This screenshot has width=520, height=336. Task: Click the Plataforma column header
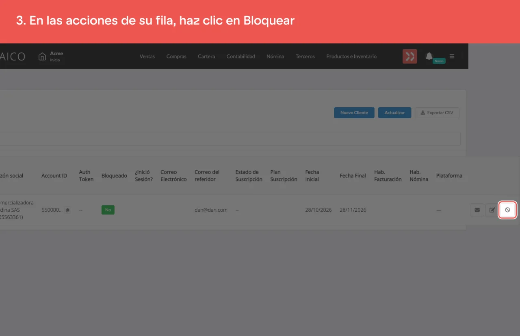tap(449, 176)
